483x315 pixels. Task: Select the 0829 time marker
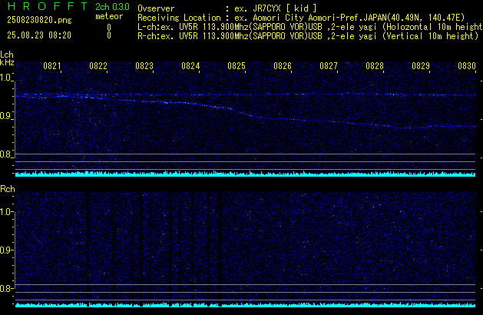(x=421, y=66)
